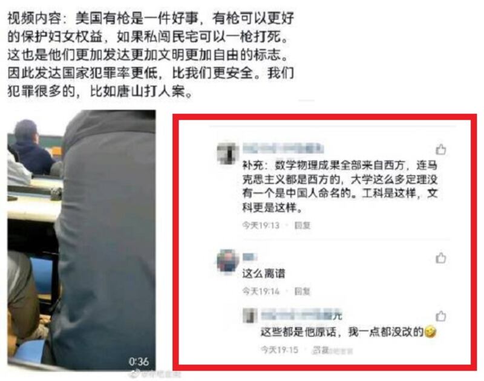Like the reply 这些都是他原话
The height and width of the screenshot is (381, 484).
coord(440,316)
